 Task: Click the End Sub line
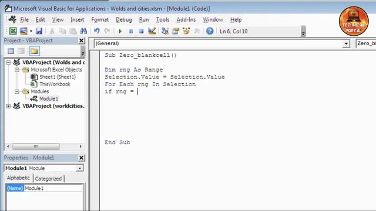(117, 142)
